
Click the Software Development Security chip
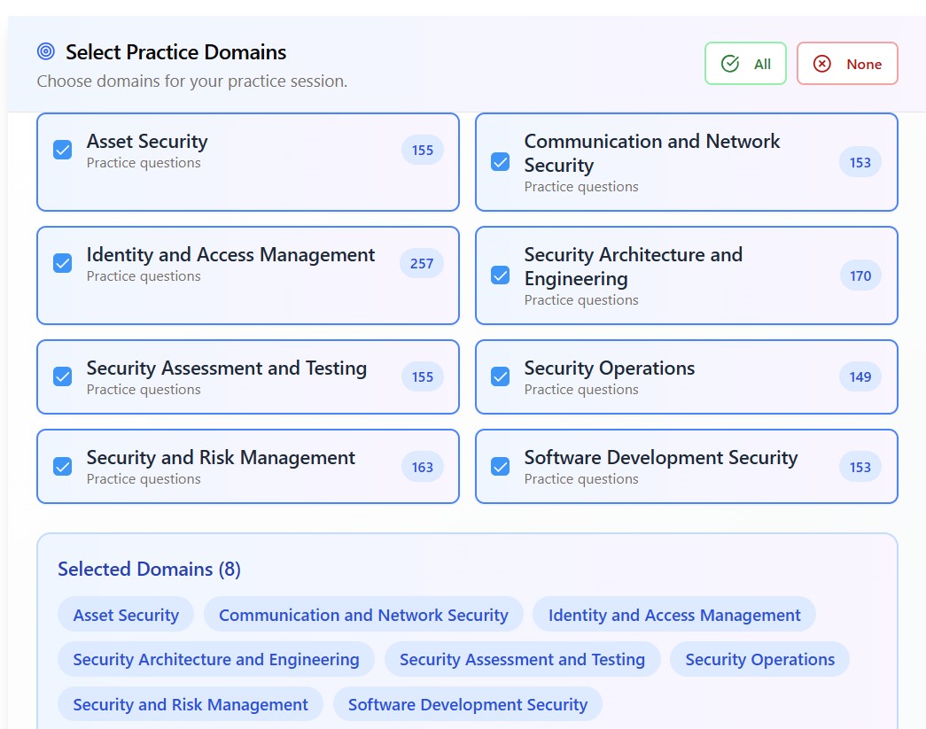click(x=467, y=704)
